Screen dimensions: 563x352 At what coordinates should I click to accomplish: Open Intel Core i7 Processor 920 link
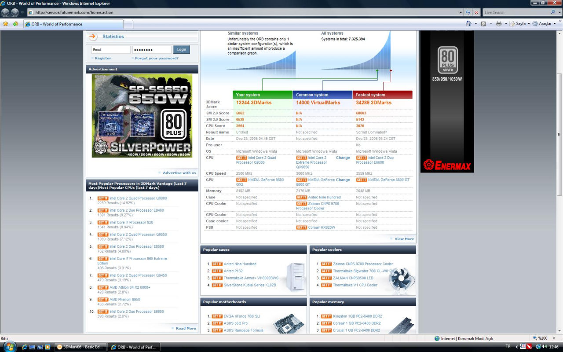pyautogui.click(x=131, y=222)
